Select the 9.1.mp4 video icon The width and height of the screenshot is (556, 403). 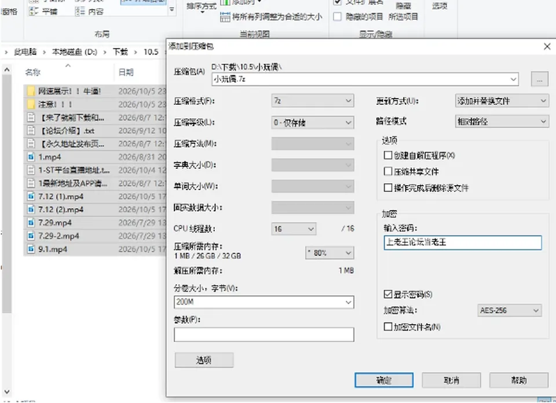[31, 249]
